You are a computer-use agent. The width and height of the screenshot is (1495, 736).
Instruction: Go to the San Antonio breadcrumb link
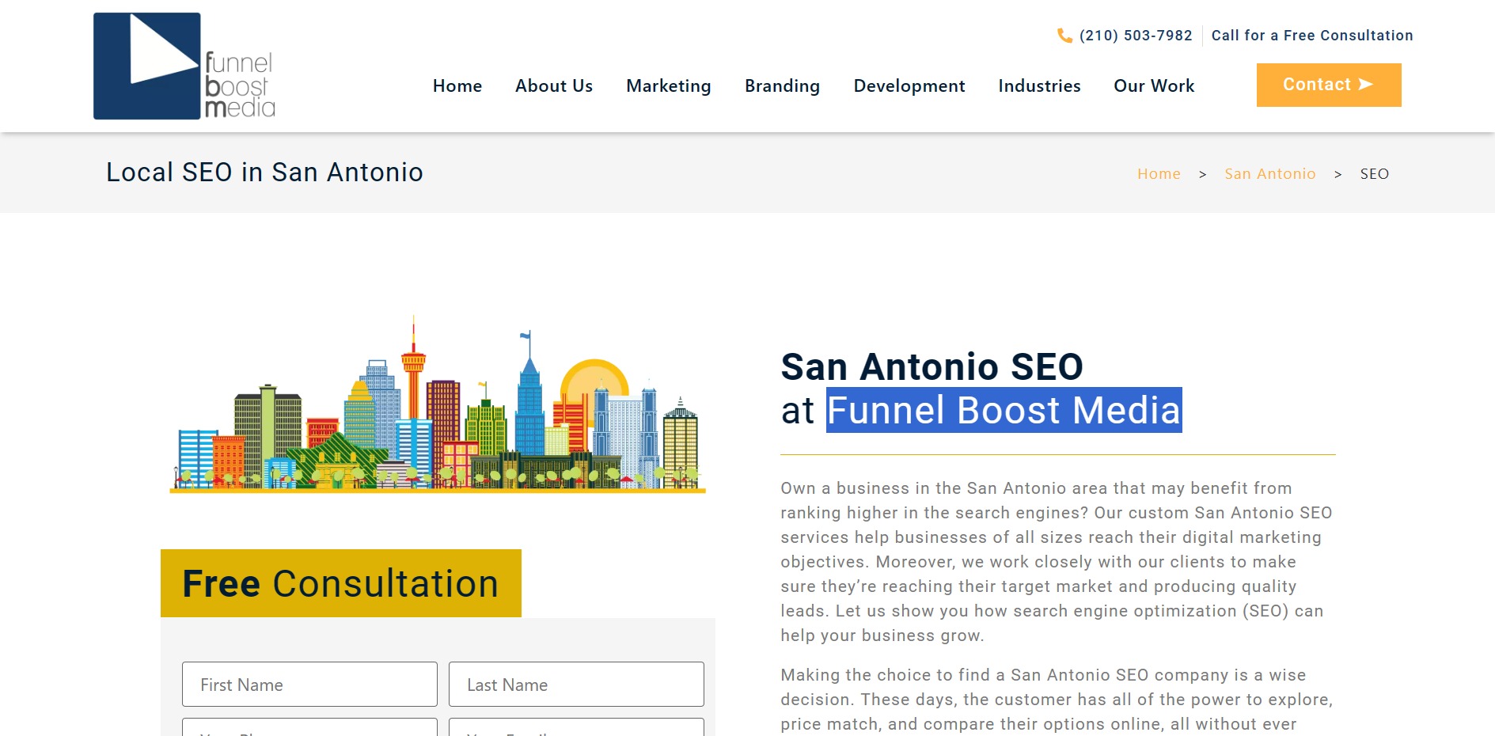[x=1270, y=174]
